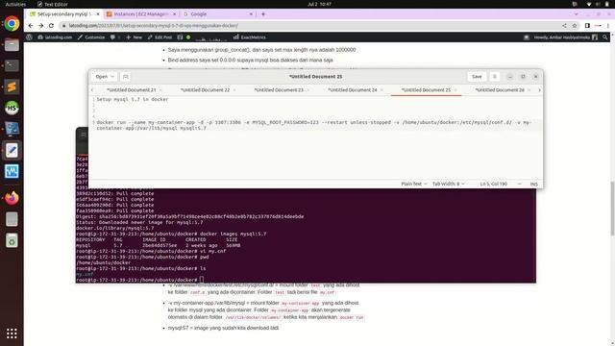Go forward in Chrome browser
This screenshot has width=615, height=346.
click(40, 26)
